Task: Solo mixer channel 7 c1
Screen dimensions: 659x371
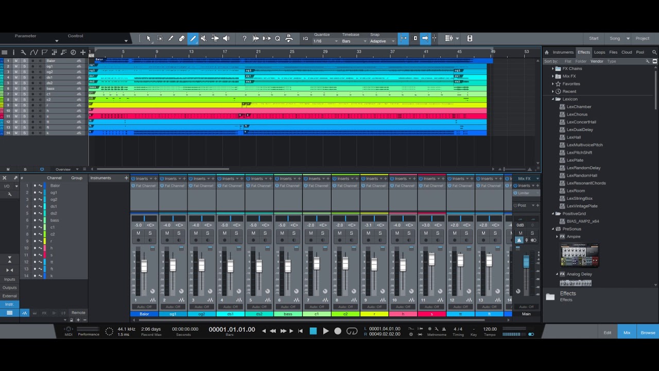Action: point(323,233)
